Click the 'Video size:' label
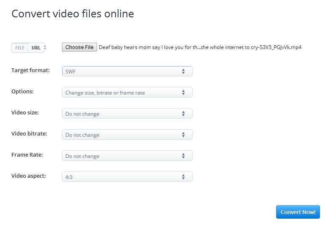Image resolution: width=328 pixels, height=228 pixels. [x=26, y=112]
